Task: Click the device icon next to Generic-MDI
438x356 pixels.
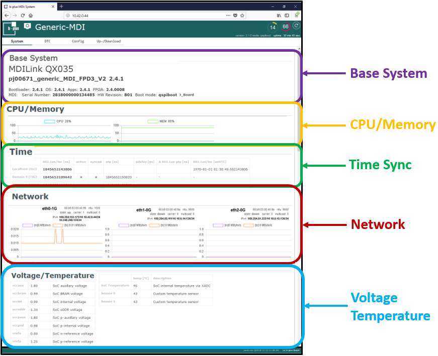Action: tap(27, 26)
